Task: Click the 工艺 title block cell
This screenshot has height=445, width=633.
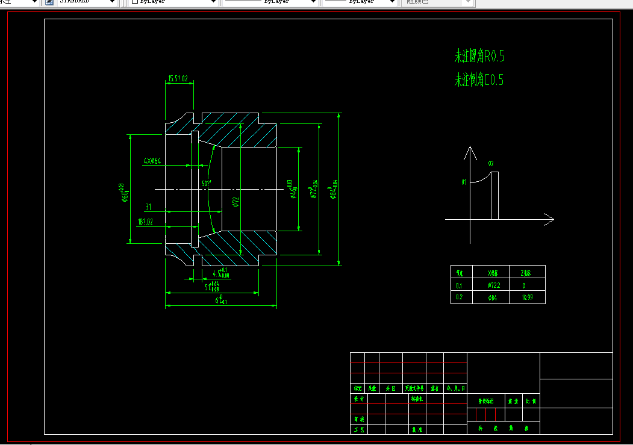Action: click(359, 430)
